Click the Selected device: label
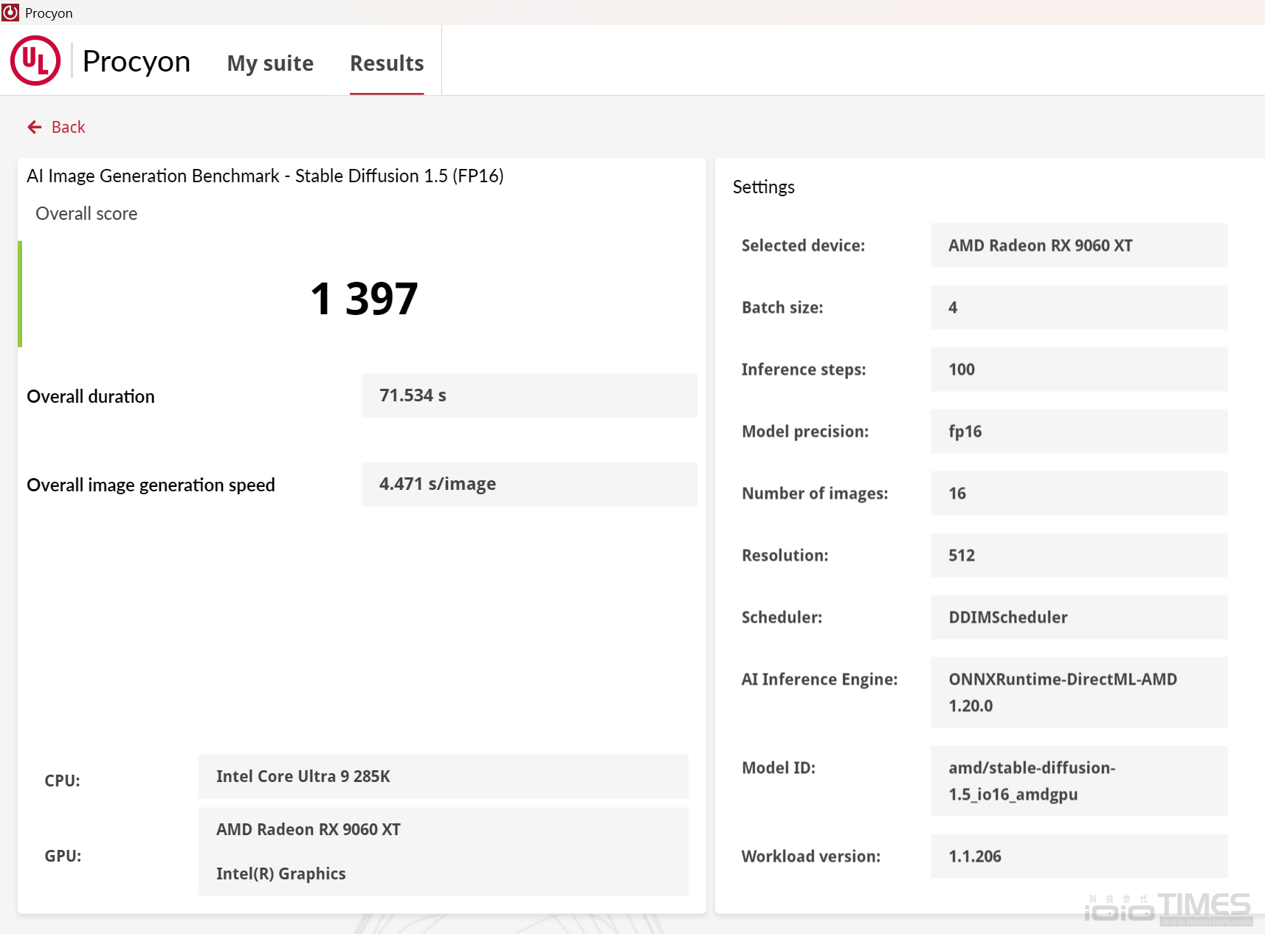Image resolution: width=1265 pixels, height=934 pixels. pos(803,246)
